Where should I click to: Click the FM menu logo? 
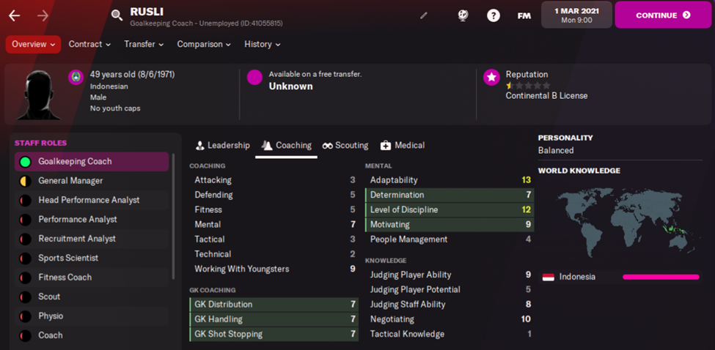(x=524, y=15)
